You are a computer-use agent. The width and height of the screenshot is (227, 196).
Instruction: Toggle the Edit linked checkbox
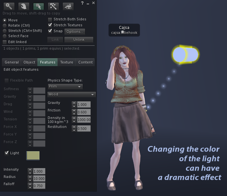coord(5,42)
